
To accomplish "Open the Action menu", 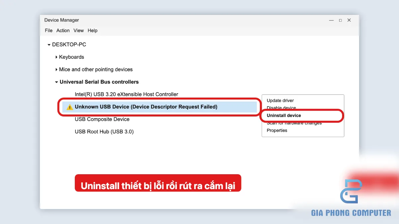I will point(63,31).
